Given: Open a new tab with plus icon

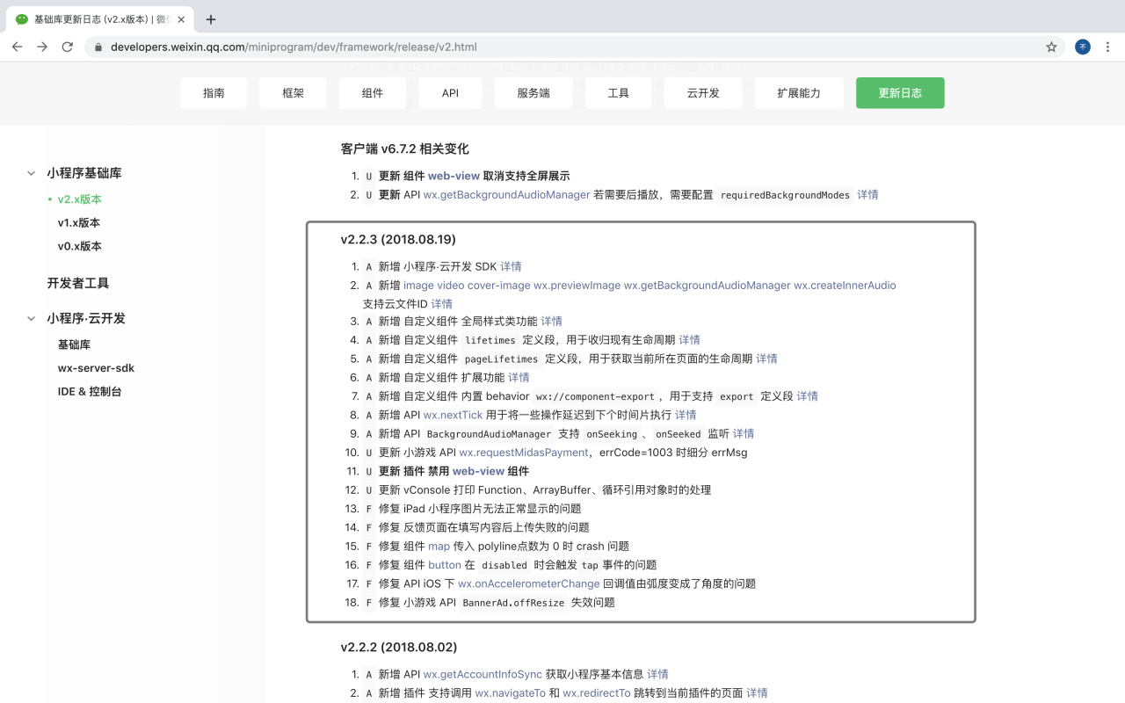Looking at the screenshot, I should [x=211, y=19].
